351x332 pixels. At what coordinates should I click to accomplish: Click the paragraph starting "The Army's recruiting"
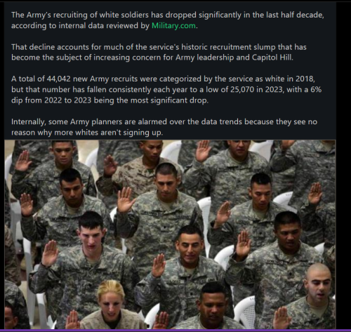click(168, 20)
